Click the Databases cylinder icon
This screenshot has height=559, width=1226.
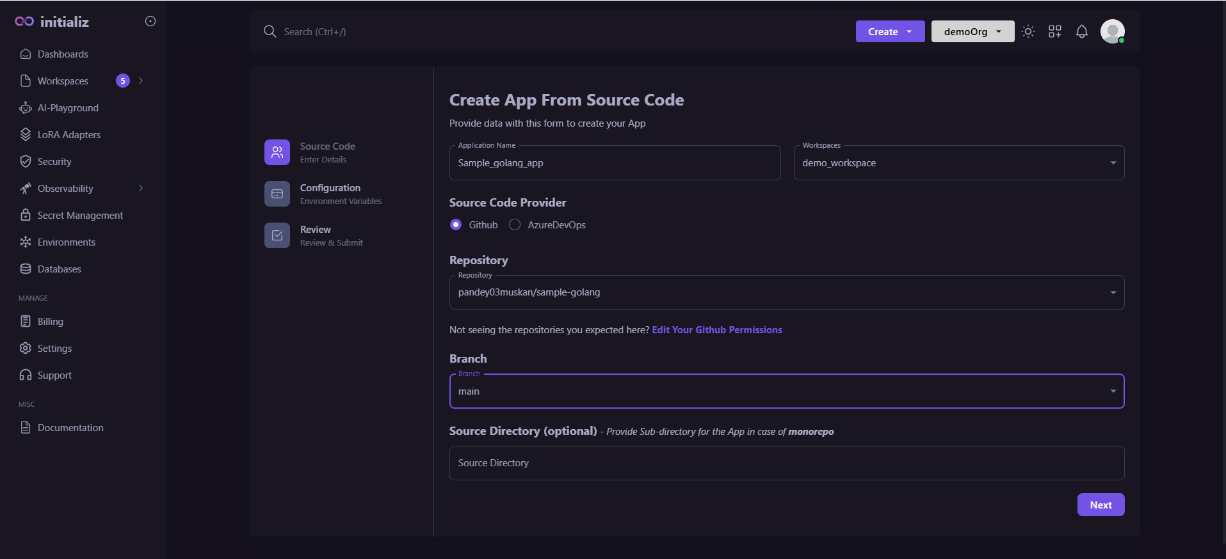26,269
